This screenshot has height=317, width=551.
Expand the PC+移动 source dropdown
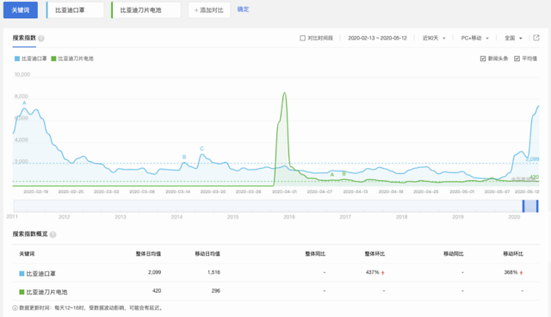[474, 38]
